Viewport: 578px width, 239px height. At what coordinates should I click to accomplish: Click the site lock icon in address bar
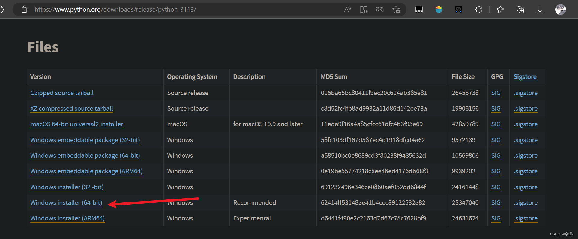click(x=24, y=10)
